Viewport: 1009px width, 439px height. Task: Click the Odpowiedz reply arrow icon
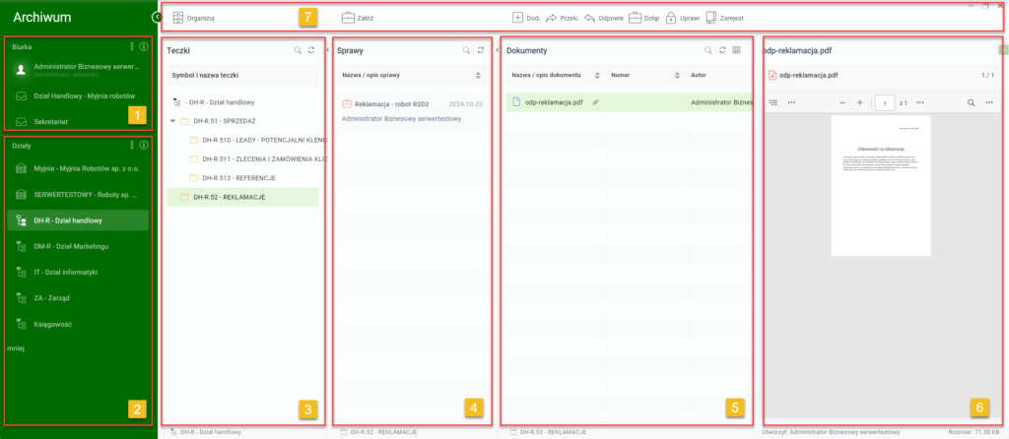click(590, 19)
